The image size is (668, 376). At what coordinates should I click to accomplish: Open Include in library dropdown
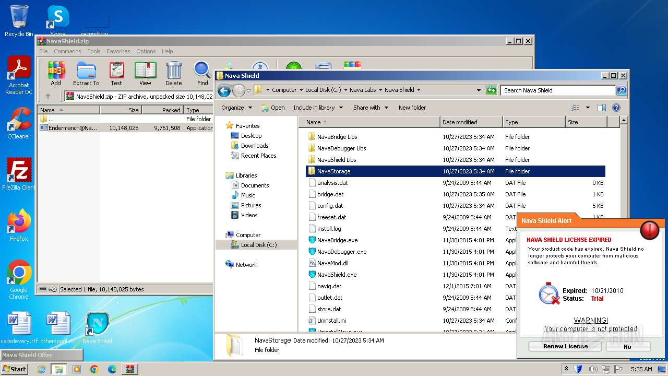[318, 108]
